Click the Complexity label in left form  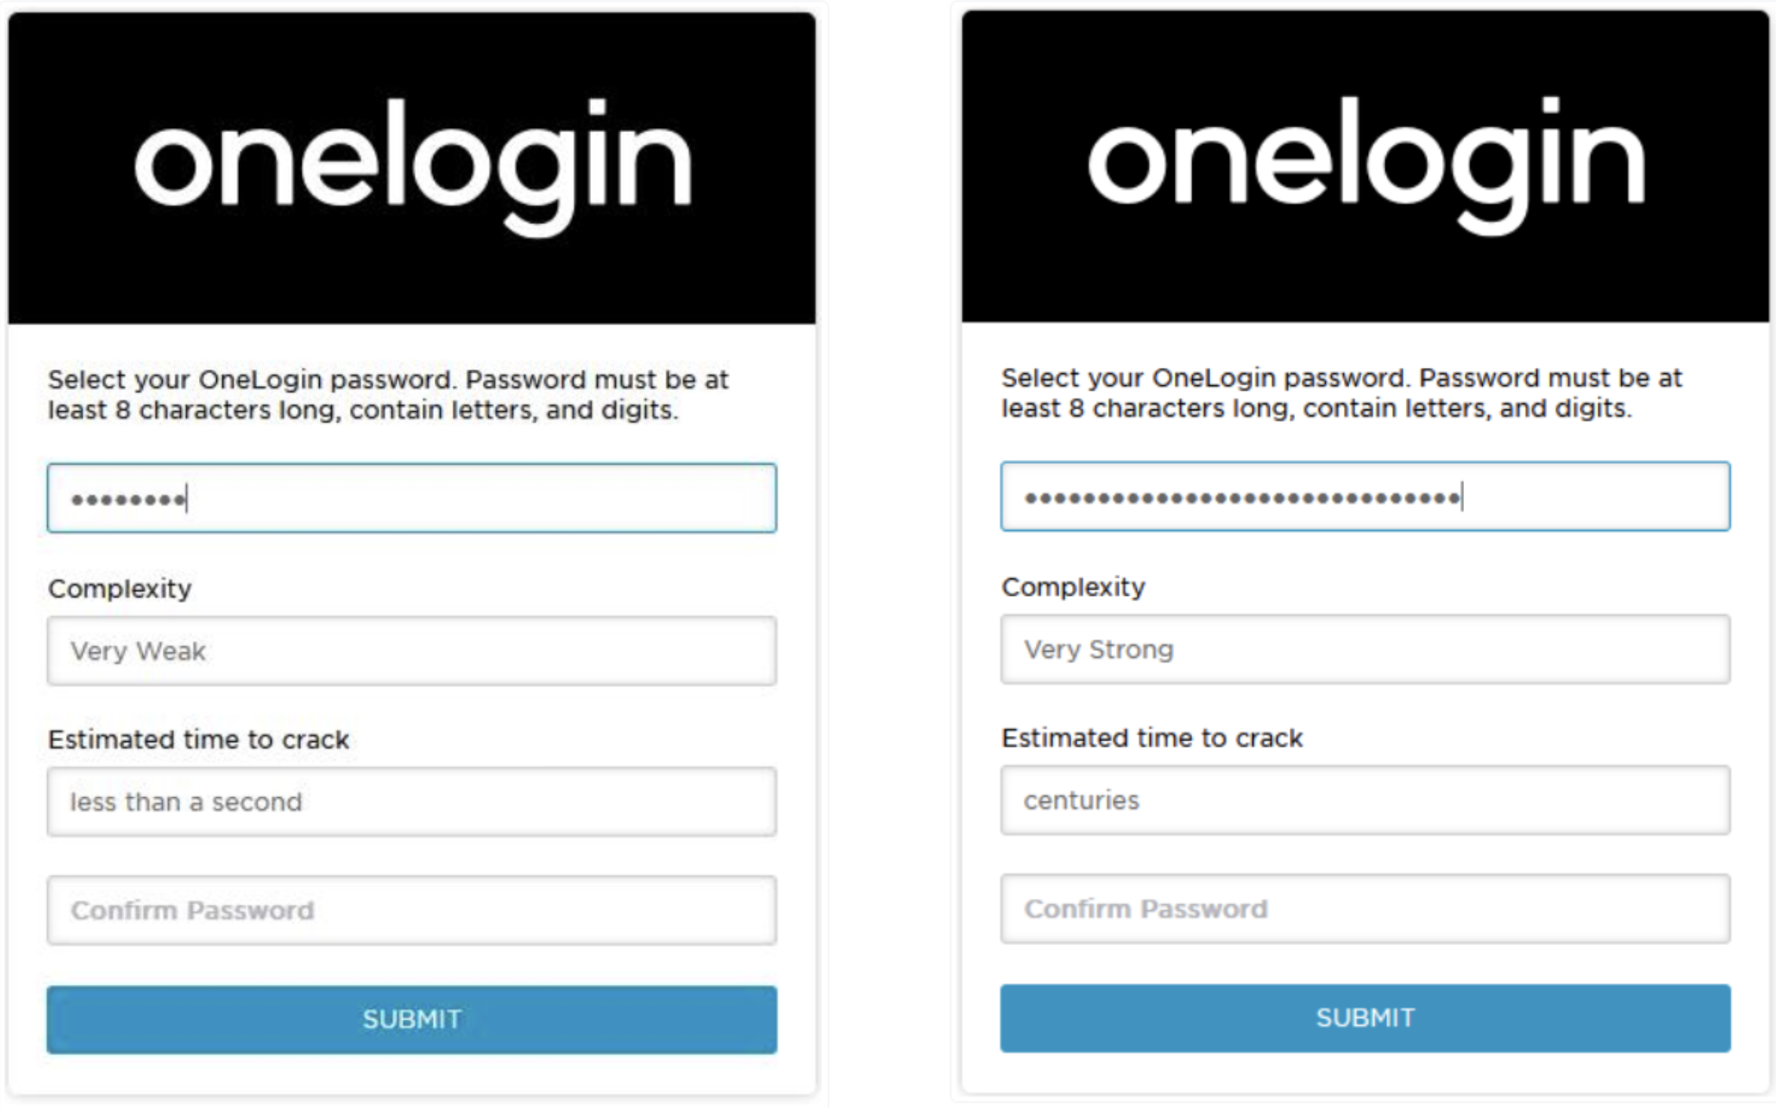pyautogui.click(x=119, y=589)
